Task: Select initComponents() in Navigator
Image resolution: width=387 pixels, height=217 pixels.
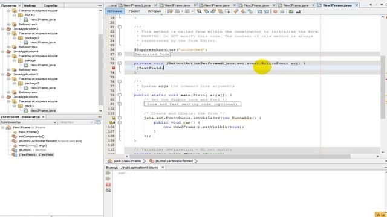Action: pyautogui.click(x=31, y=136)
